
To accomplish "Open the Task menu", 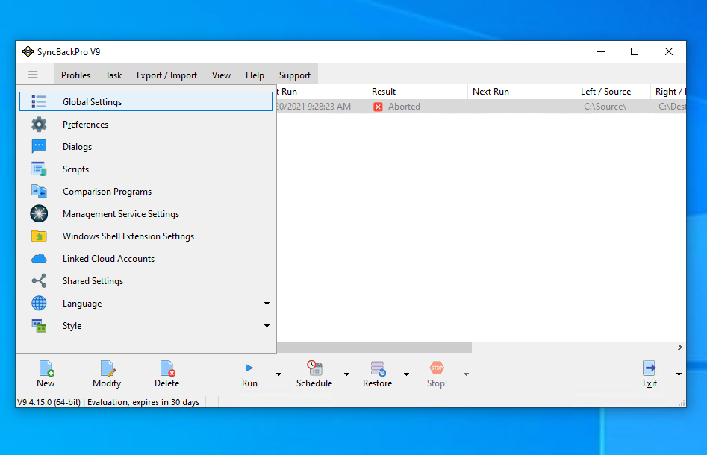I will [113, 75].
